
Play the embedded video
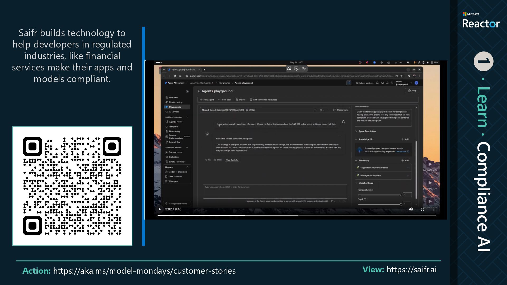pyautogui.click(x=159, y=209)
